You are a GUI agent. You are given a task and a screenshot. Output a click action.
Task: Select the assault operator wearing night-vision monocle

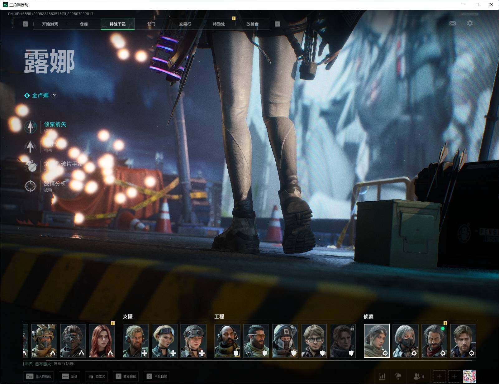tap(73, 341)
